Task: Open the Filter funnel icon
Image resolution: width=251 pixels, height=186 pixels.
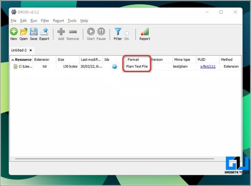Action: (118, 31)
